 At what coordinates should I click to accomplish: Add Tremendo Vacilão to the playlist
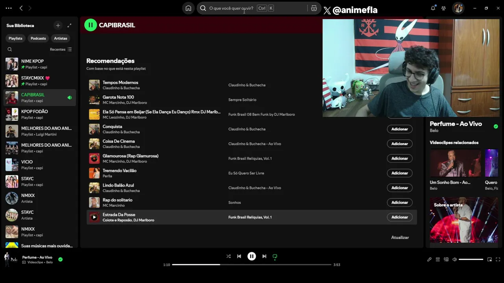coord(400,173)
